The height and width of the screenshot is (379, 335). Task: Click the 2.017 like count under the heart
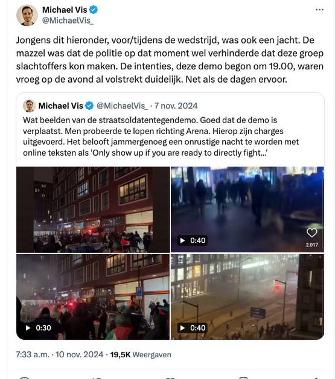coord(312,245)
